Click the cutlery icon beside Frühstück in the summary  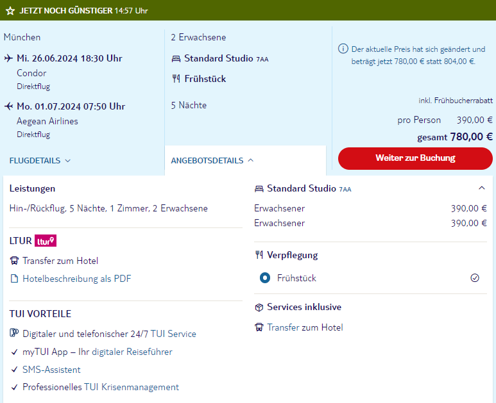pos(176,79)
